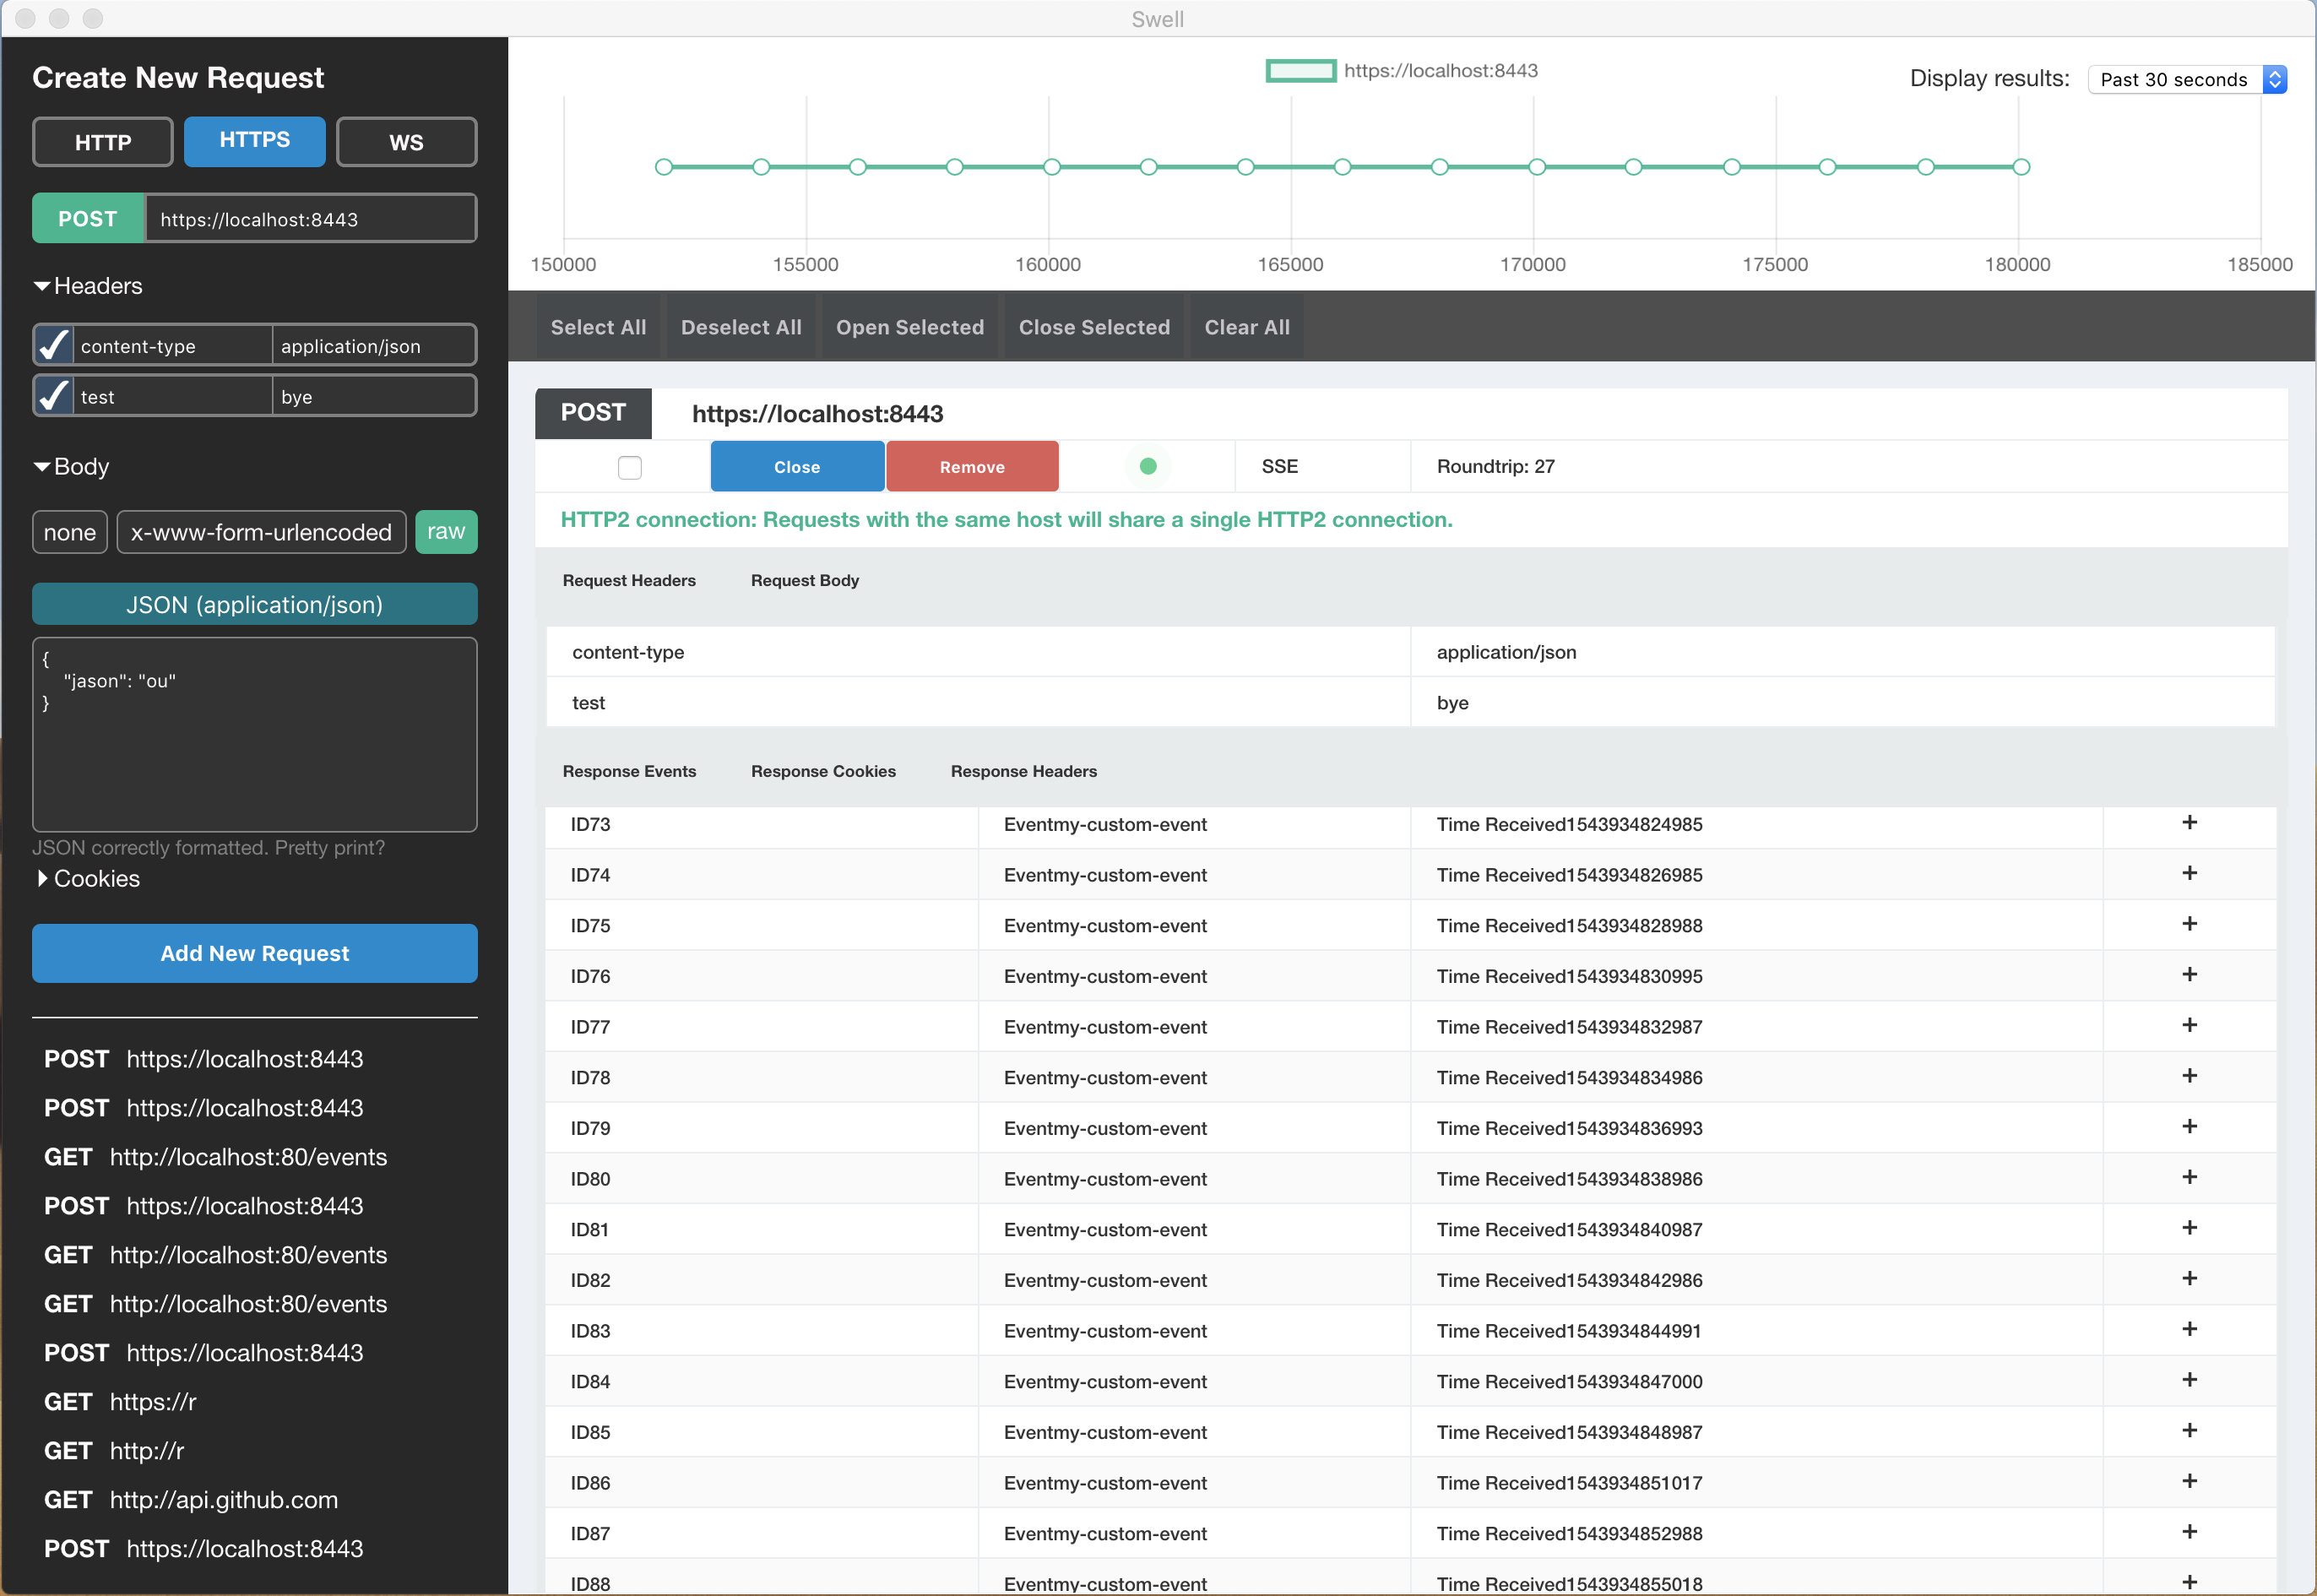Expand event ID73 with plus icon
This screenshot has width=2317, height=1596.
(2189, 822)
